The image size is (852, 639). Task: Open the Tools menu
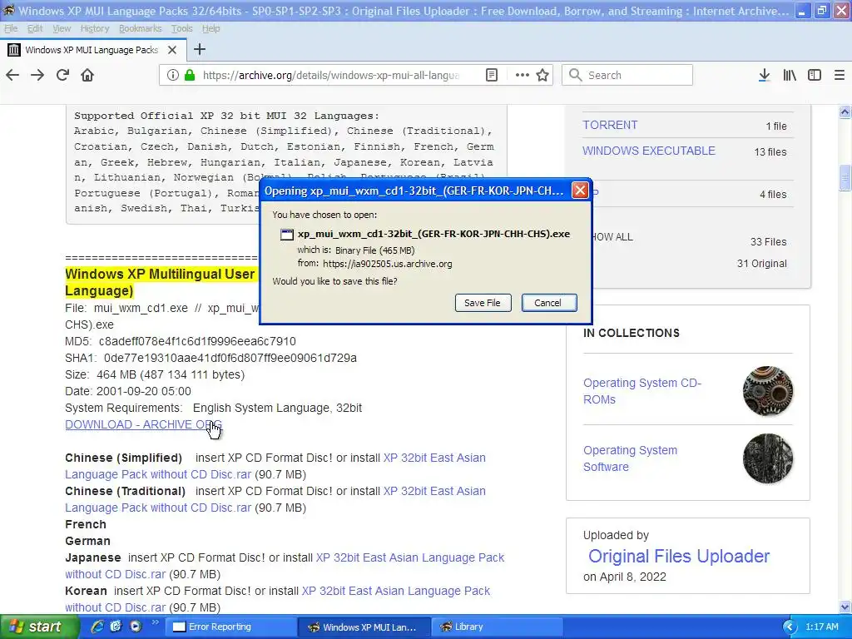181,28
